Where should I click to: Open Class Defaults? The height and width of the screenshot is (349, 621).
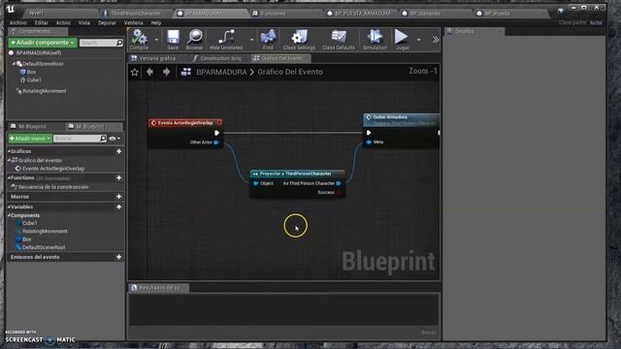(339, 39)
